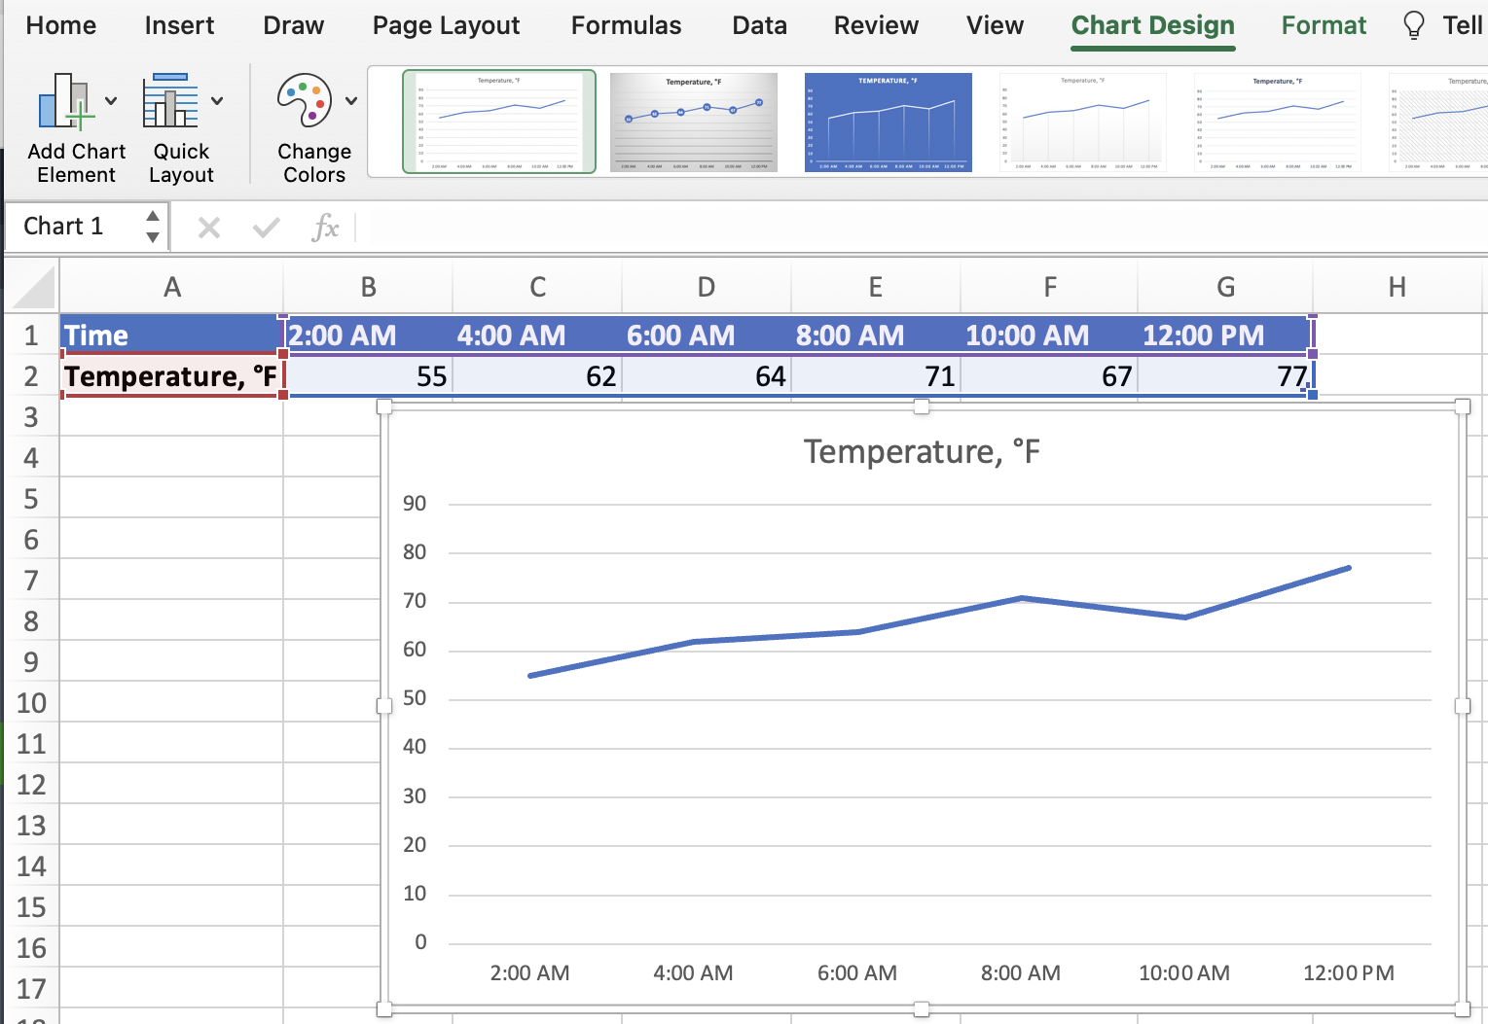Click the Add Chart Element icon
Screen dimensions: 1488x1024
tap(64, 101)
